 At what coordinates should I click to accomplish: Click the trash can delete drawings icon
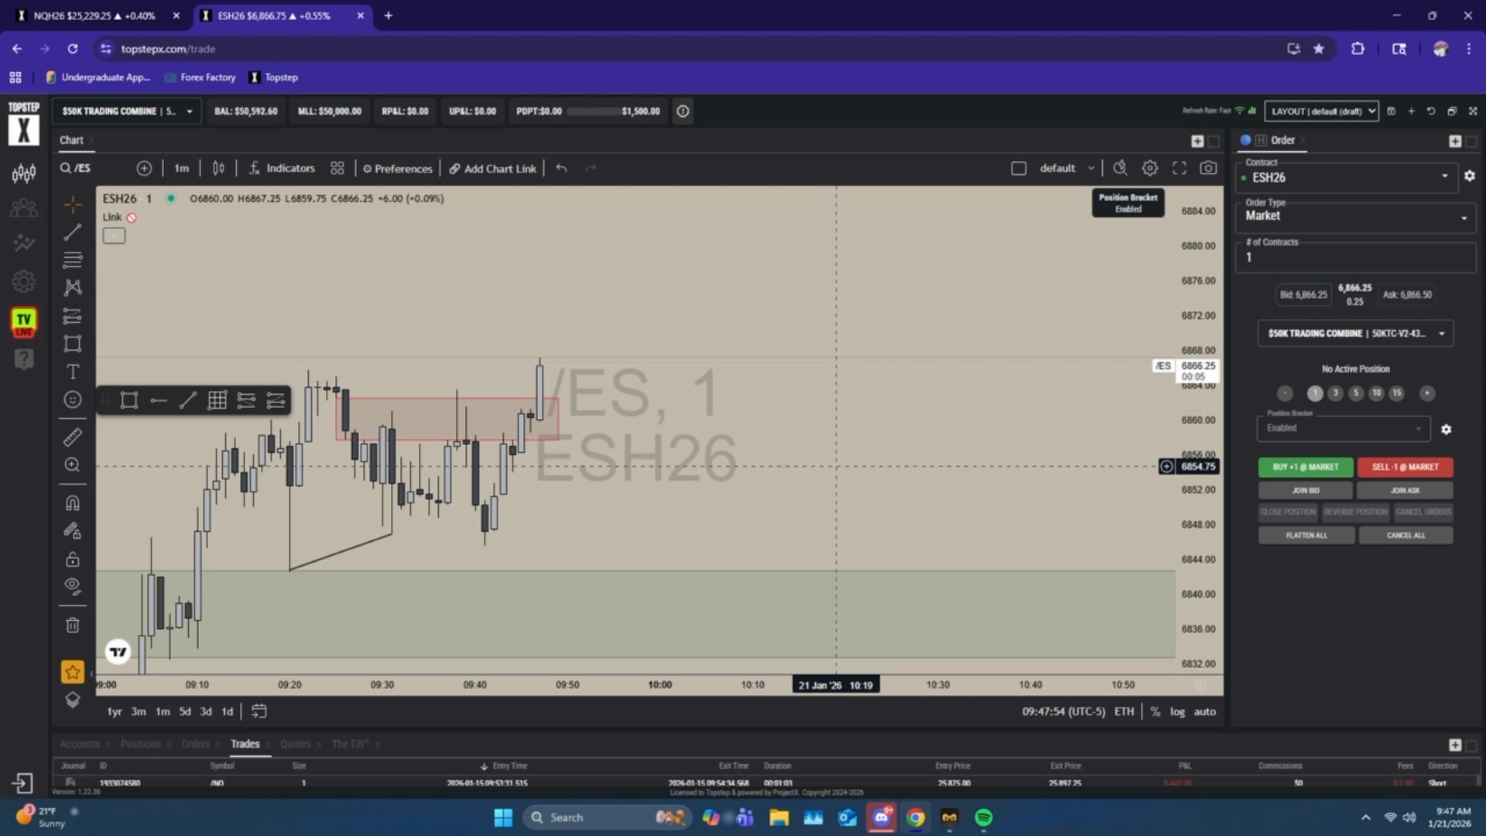click(73, 625)
